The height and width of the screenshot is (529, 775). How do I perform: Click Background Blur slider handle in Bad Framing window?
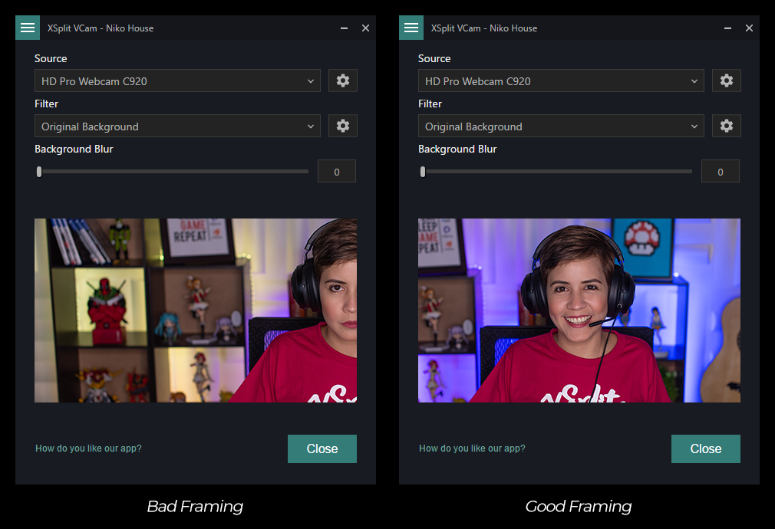pyautogui.click(x=39, y=172)
